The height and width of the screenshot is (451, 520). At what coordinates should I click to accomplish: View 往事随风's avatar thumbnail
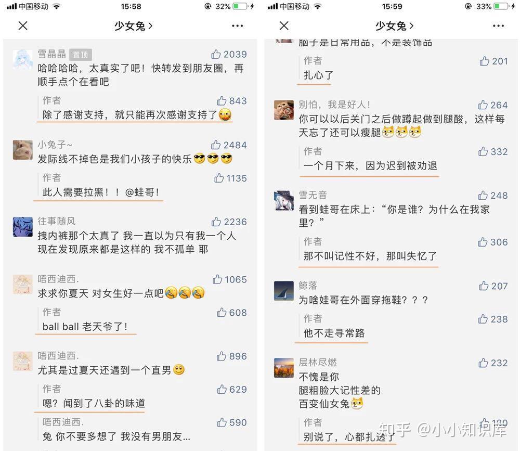[22, 227]
